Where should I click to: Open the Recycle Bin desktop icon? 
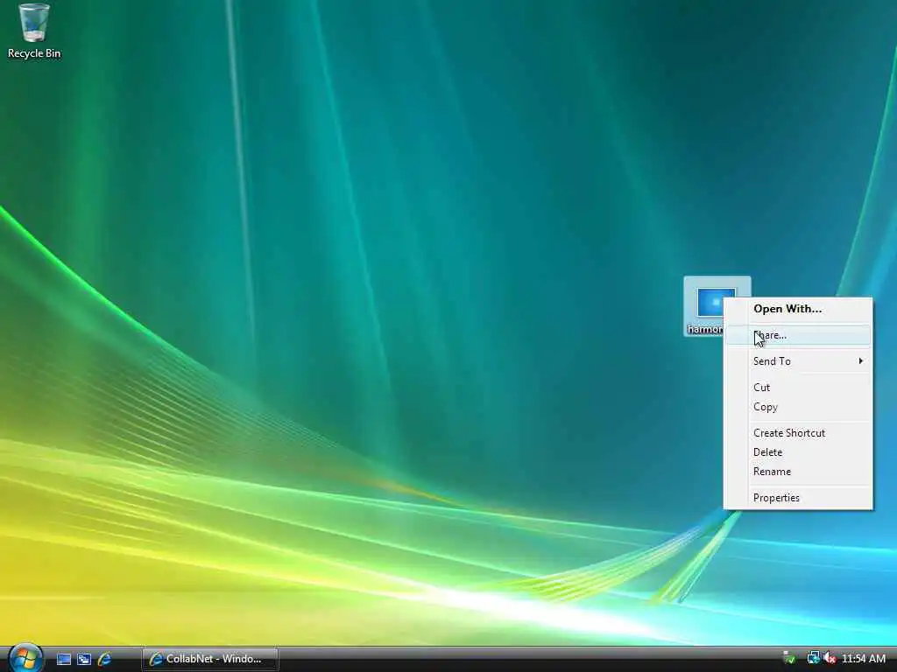tap(34, 31)
